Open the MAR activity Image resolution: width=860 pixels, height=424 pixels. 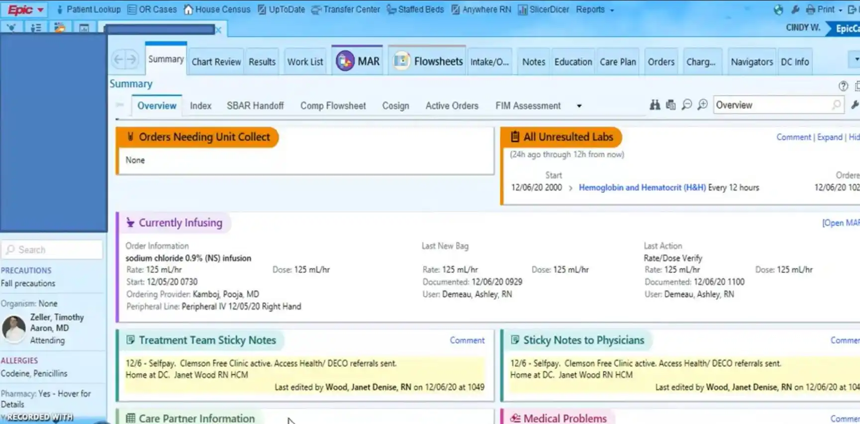pyautogui.click(x=357, y=62)
